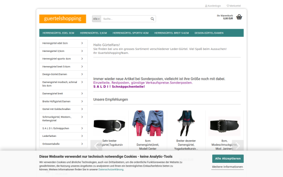Click the Unsere Empfehlungen heading
Screen dimensions: 283x177
111,100
